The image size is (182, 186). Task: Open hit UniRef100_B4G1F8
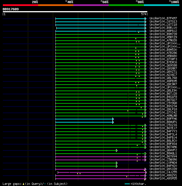tap(163, 97)
